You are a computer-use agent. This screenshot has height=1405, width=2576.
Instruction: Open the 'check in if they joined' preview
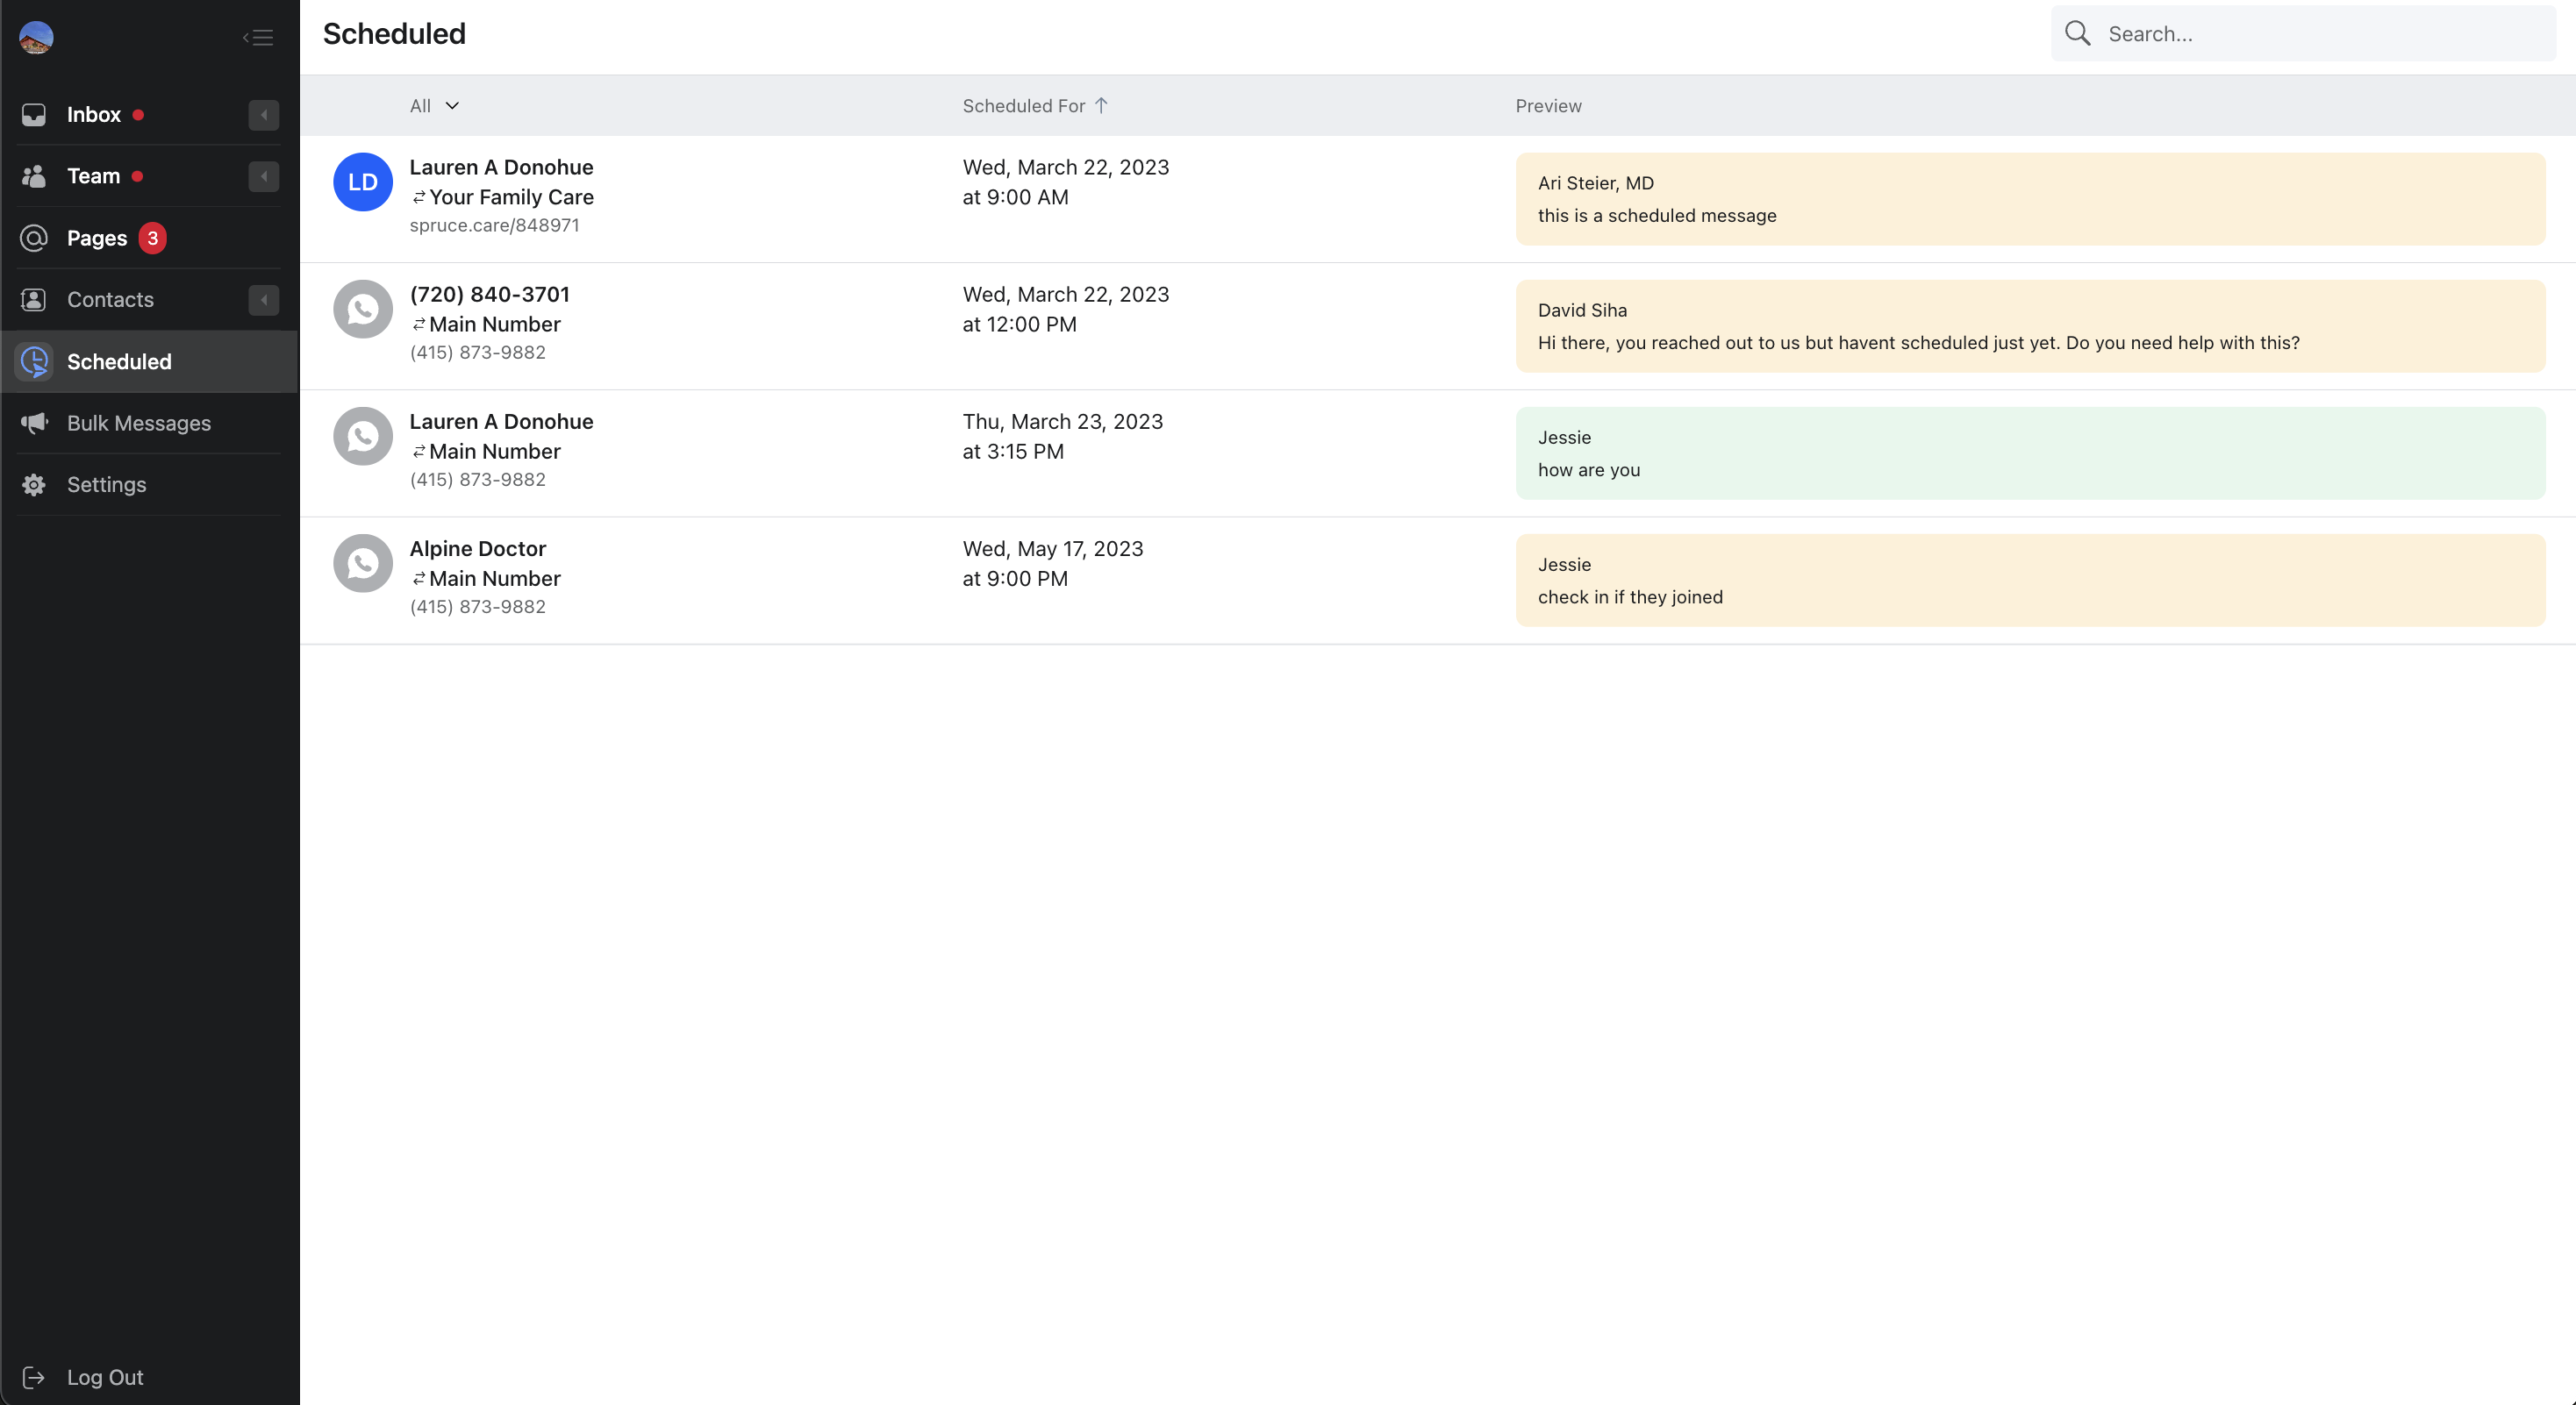click(2030, 580)
